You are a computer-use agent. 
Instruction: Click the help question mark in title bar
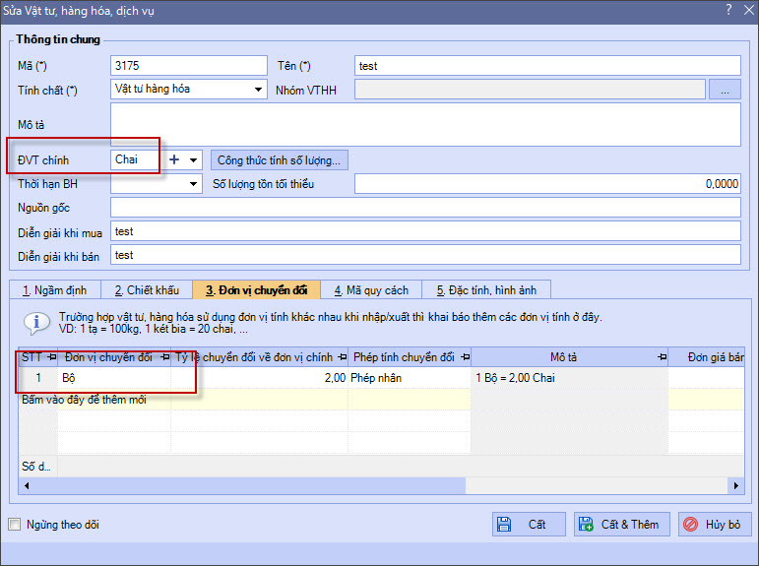coord(728,10)
